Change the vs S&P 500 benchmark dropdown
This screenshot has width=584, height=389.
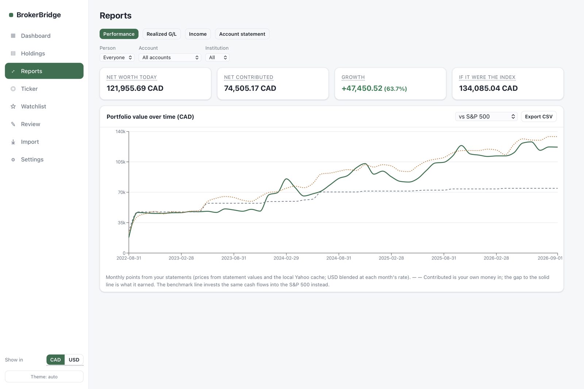point(486,117)
